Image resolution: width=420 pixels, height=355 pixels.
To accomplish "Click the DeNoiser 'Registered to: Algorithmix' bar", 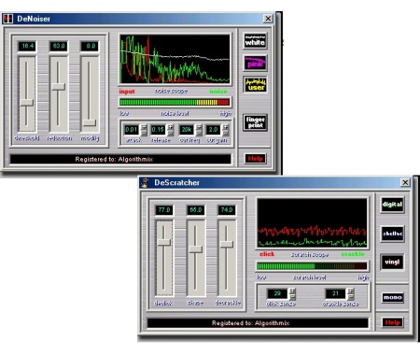I will [x=120, y=159].
